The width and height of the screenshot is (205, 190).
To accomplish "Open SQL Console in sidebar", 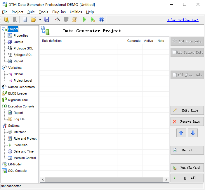I will (x=17, y=171).
